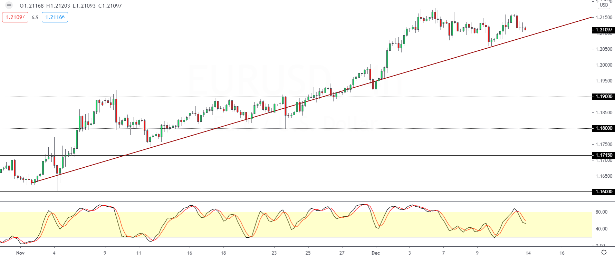The width and height of the screenshot is (615, 256).
Task: Click the 1.18500 price scale label
Action: [604, 112]
